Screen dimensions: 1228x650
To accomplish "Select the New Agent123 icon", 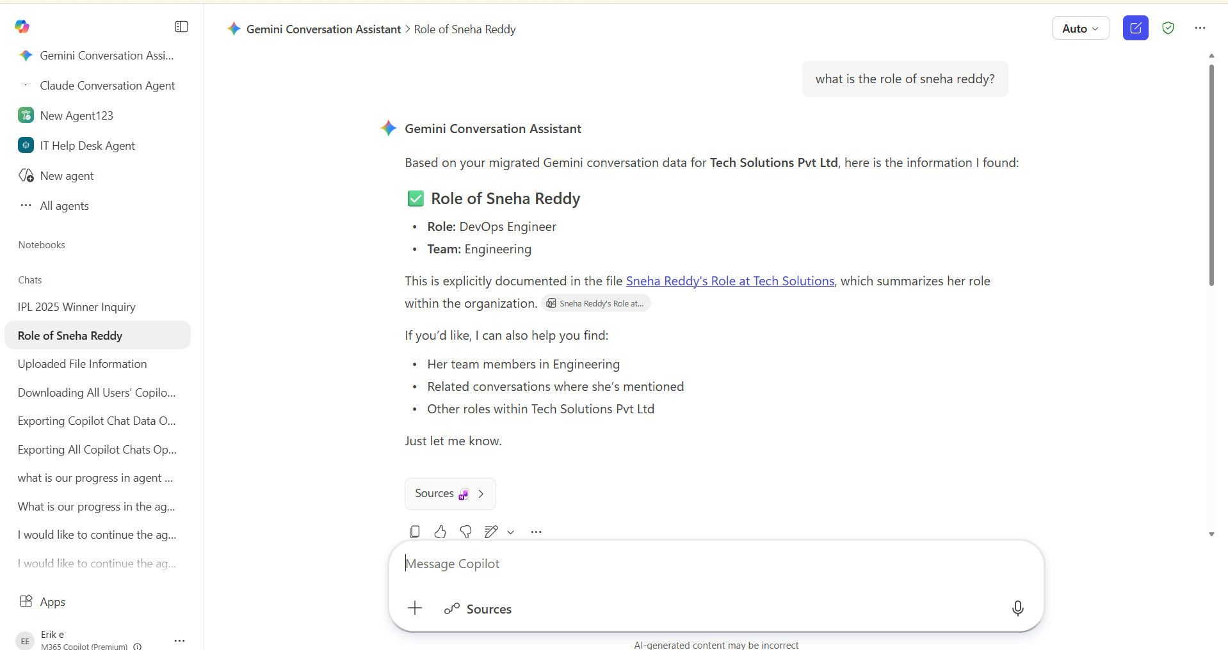I will point(26,115).
